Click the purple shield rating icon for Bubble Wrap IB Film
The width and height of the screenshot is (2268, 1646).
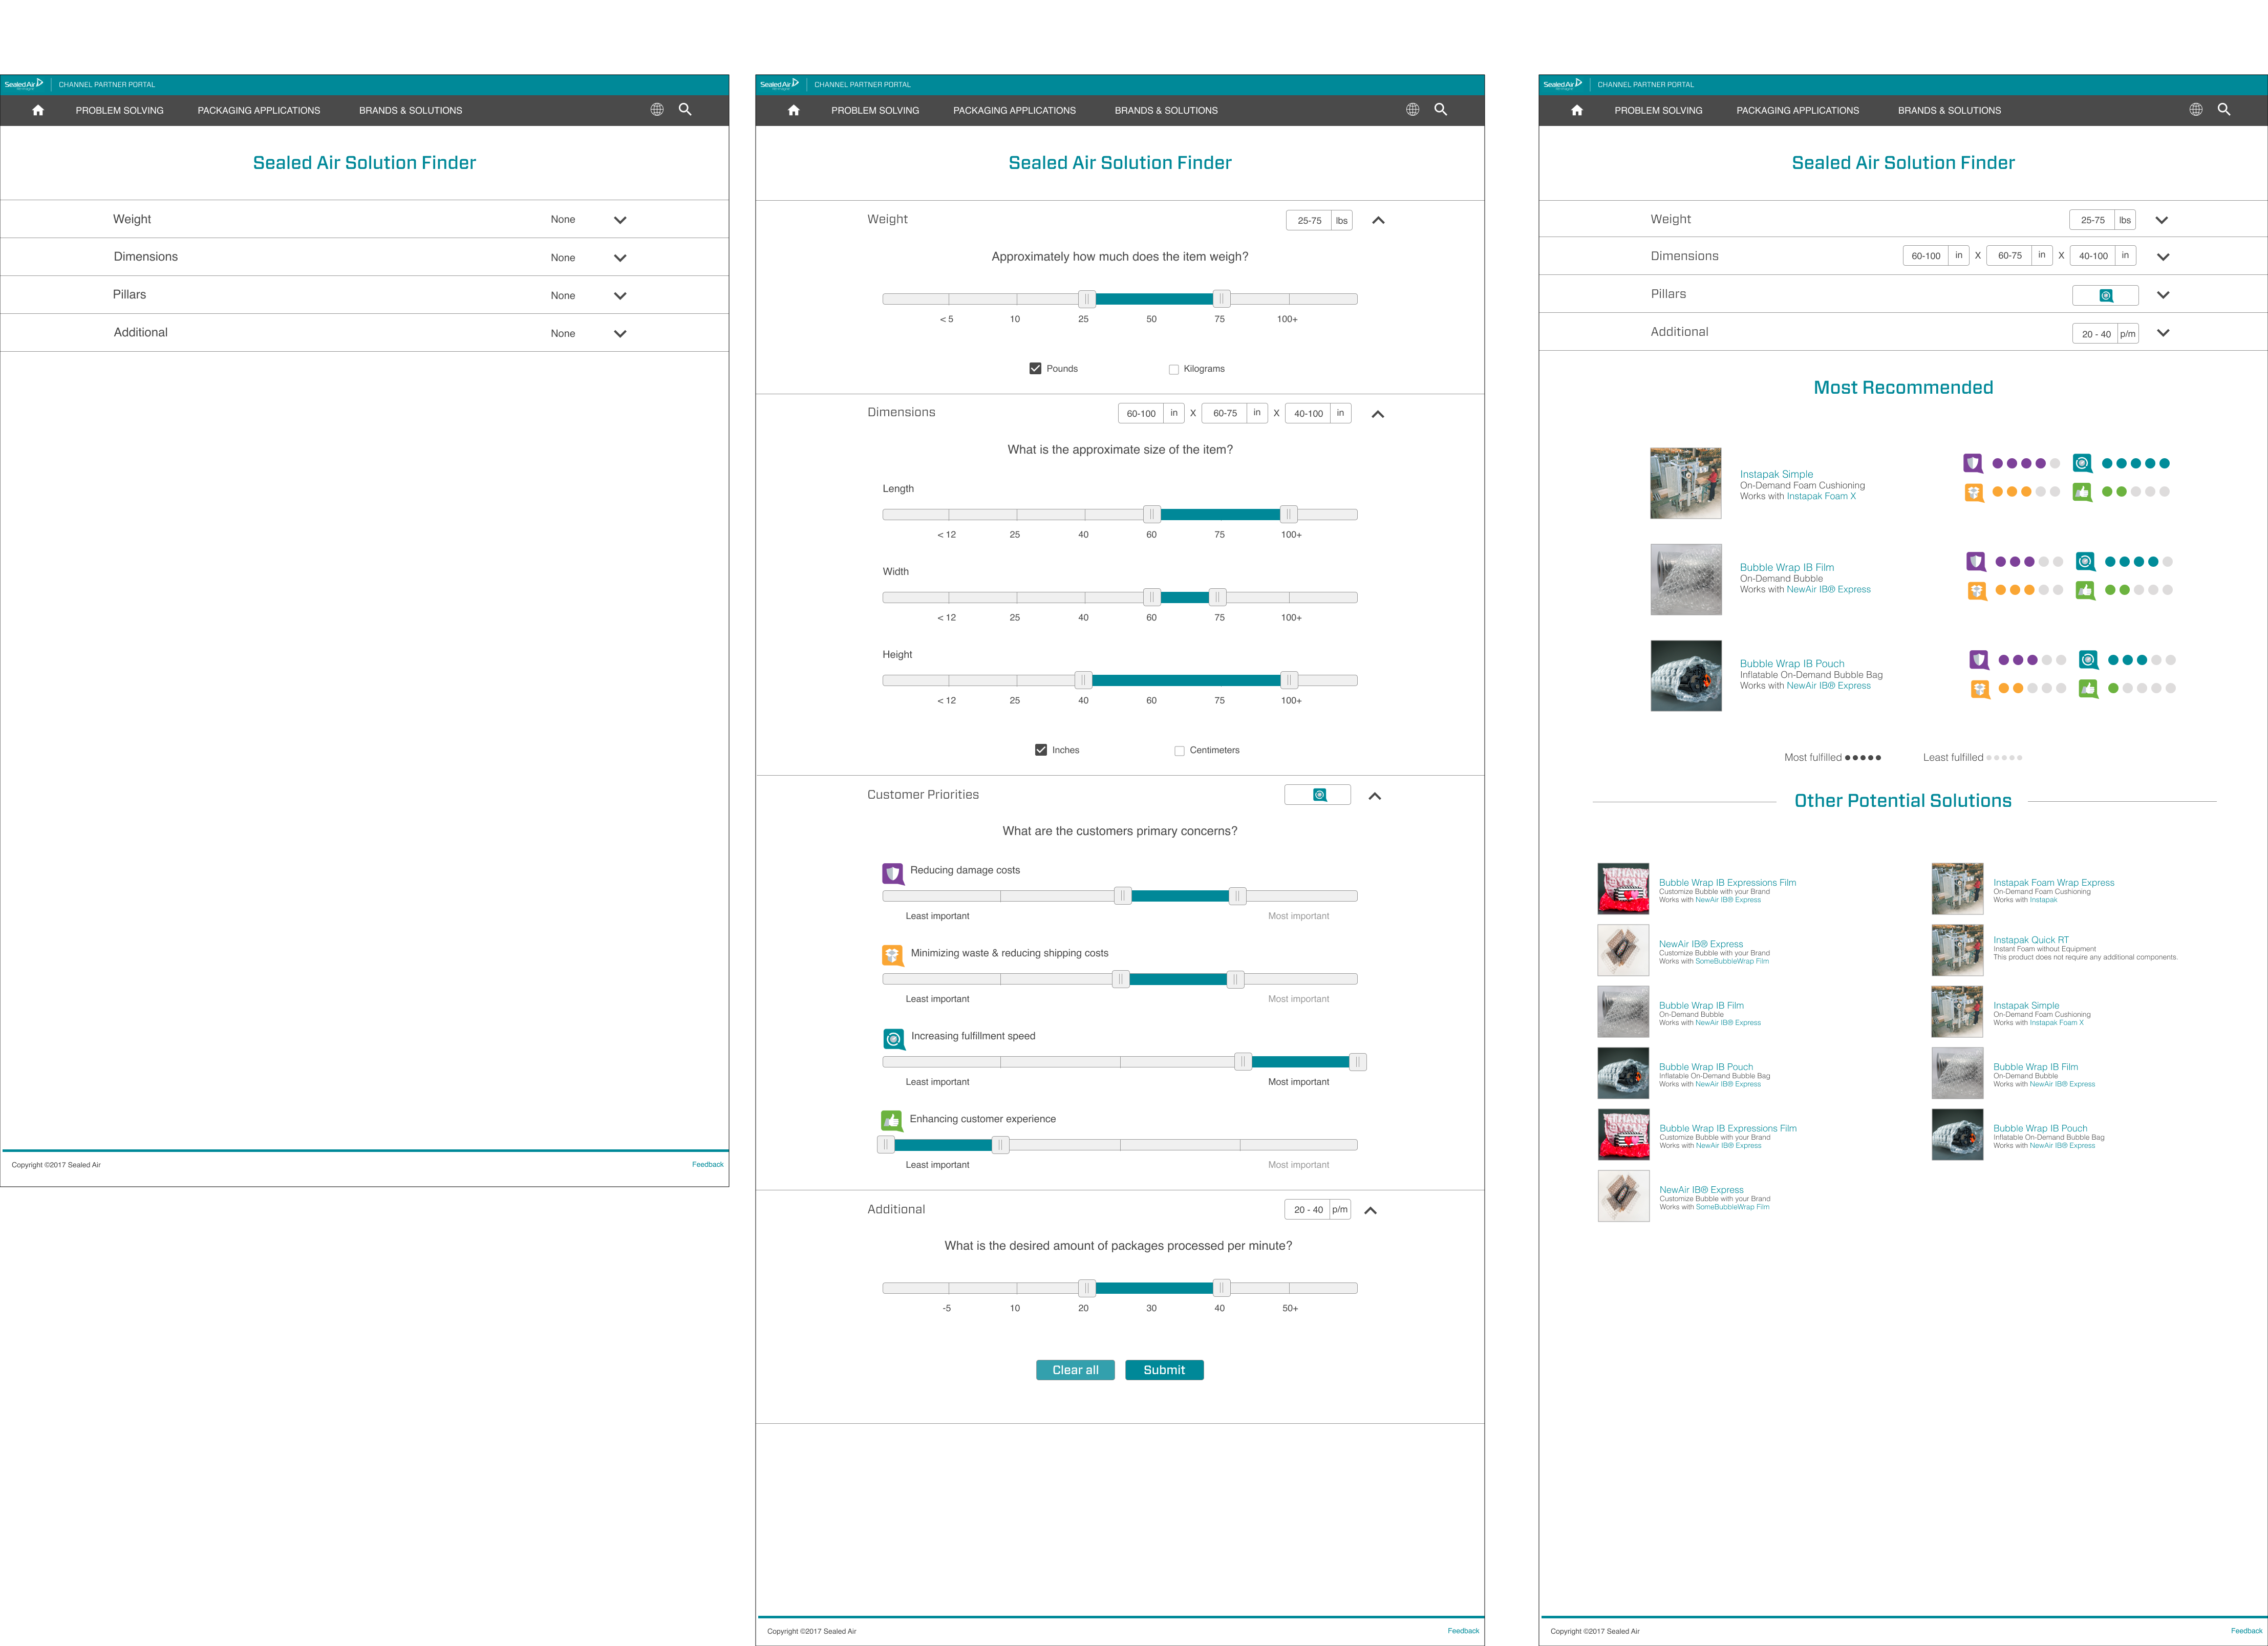pos(1975,561)
